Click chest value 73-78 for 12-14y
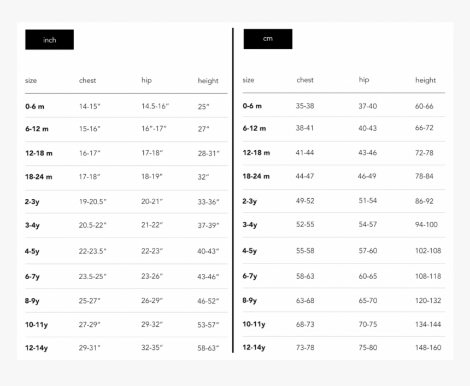 (305, 348)
